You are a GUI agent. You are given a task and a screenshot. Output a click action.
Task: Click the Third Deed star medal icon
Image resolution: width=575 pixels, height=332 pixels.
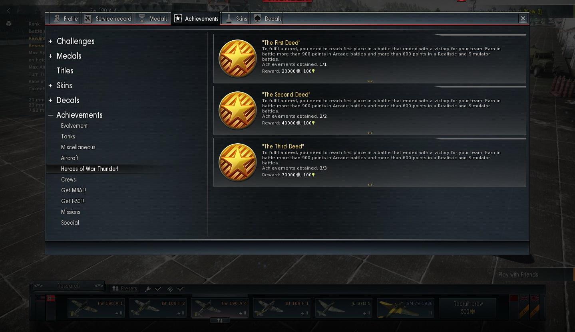[x=237, y=162]
